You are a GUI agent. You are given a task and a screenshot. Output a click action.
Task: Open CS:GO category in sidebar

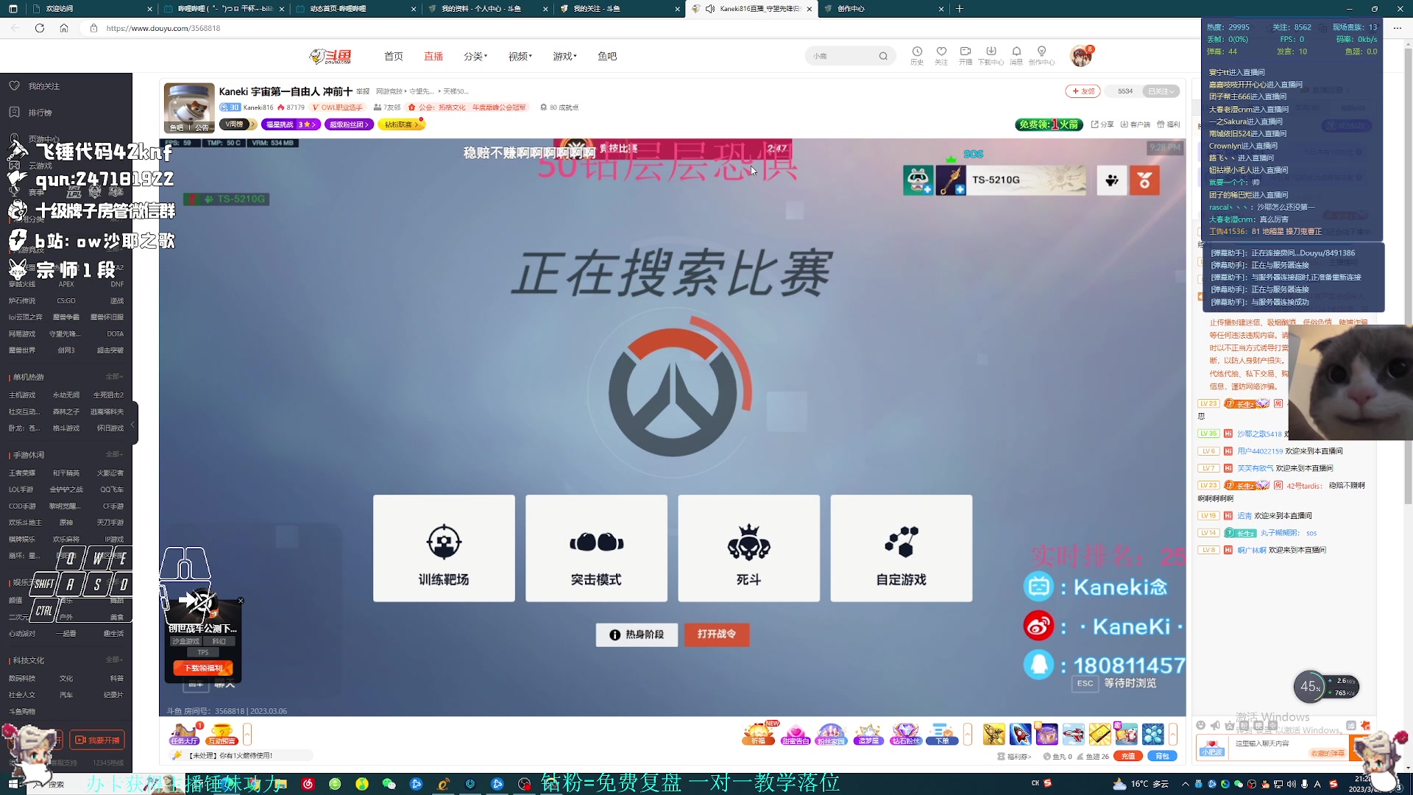[x=66, y=300]
